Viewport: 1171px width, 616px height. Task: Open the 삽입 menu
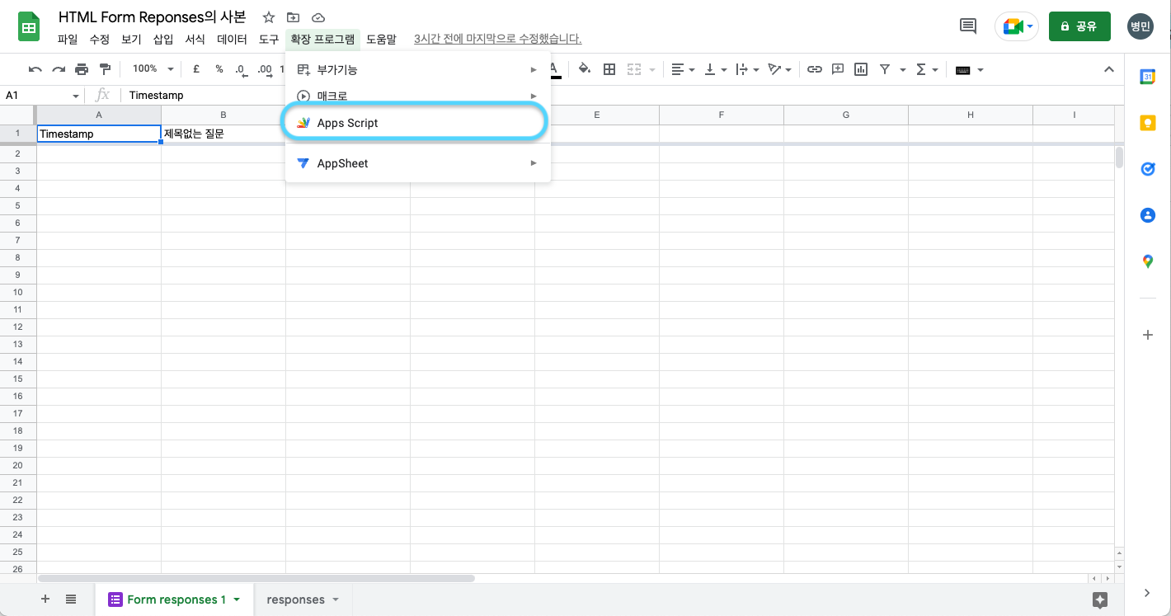coord(163,39)
